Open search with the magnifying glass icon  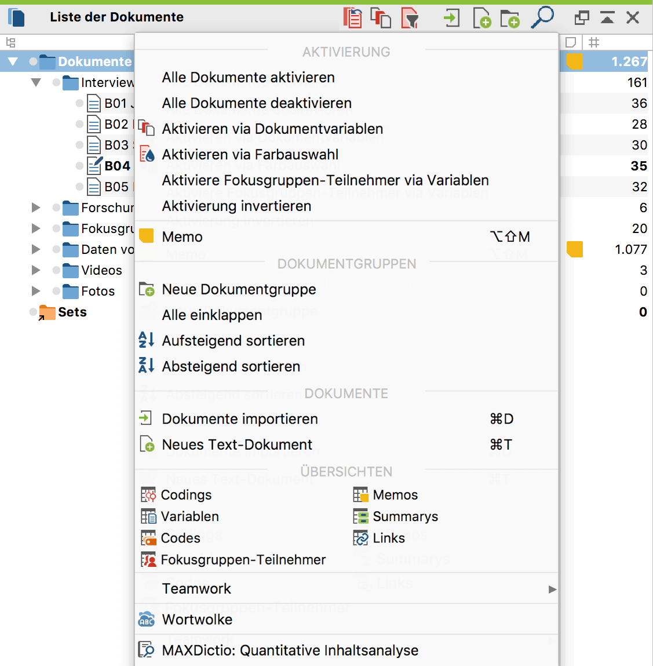click(x=542, y=17)
